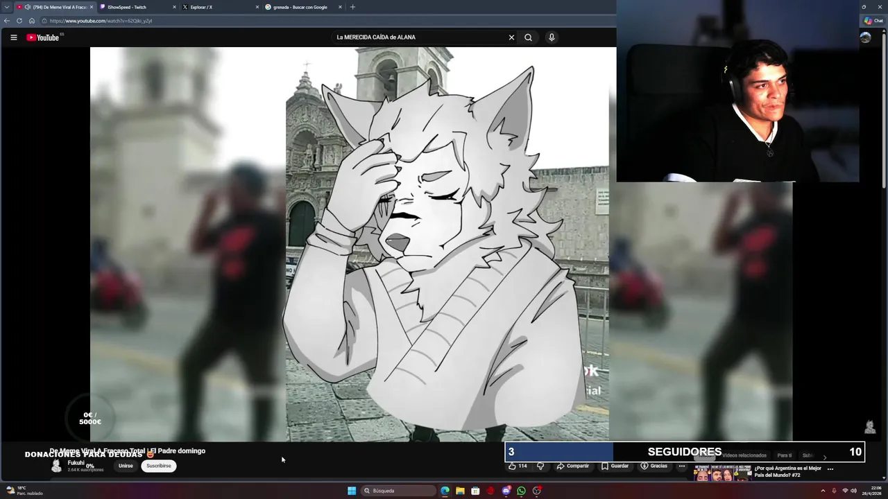Open the Fukuhi channel avatar
Viewport: 888px width, 499px height.
(x=56, y=466)
